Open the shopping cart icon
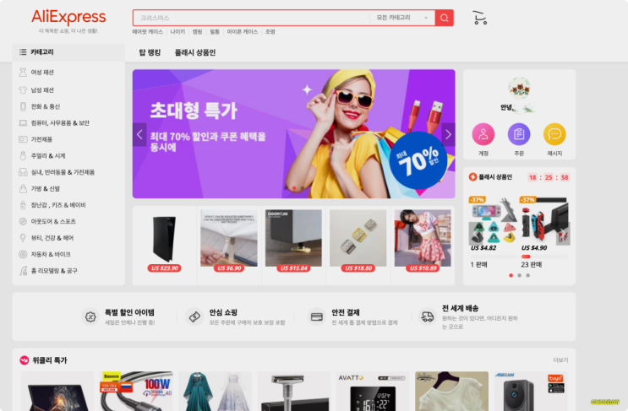The height and width of the screenshot is (411, 628). click(479, 18)
